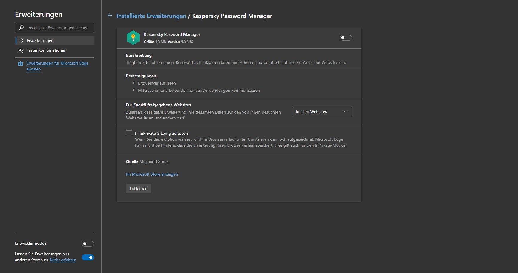Enable the Kaspersky Password Manager toggle

tap(346, 38)
